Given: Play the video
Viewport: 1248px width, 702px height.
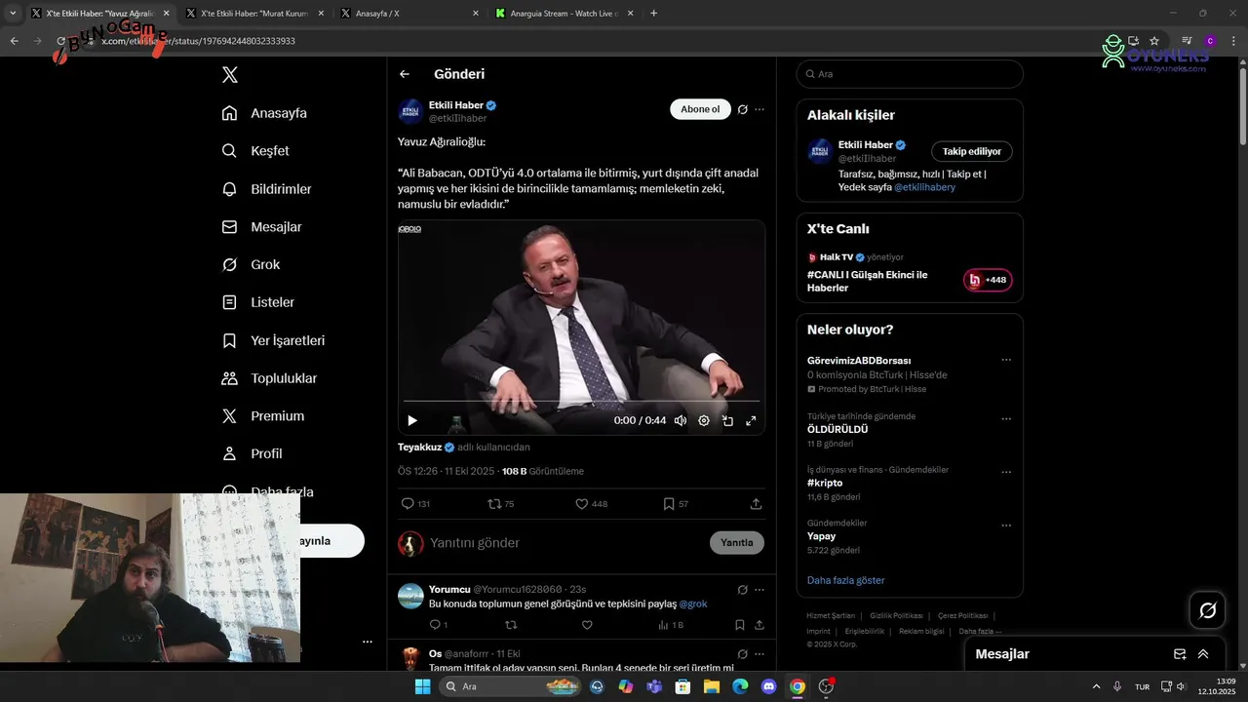Looking at the screenshot, I should (x=412, y=421).
